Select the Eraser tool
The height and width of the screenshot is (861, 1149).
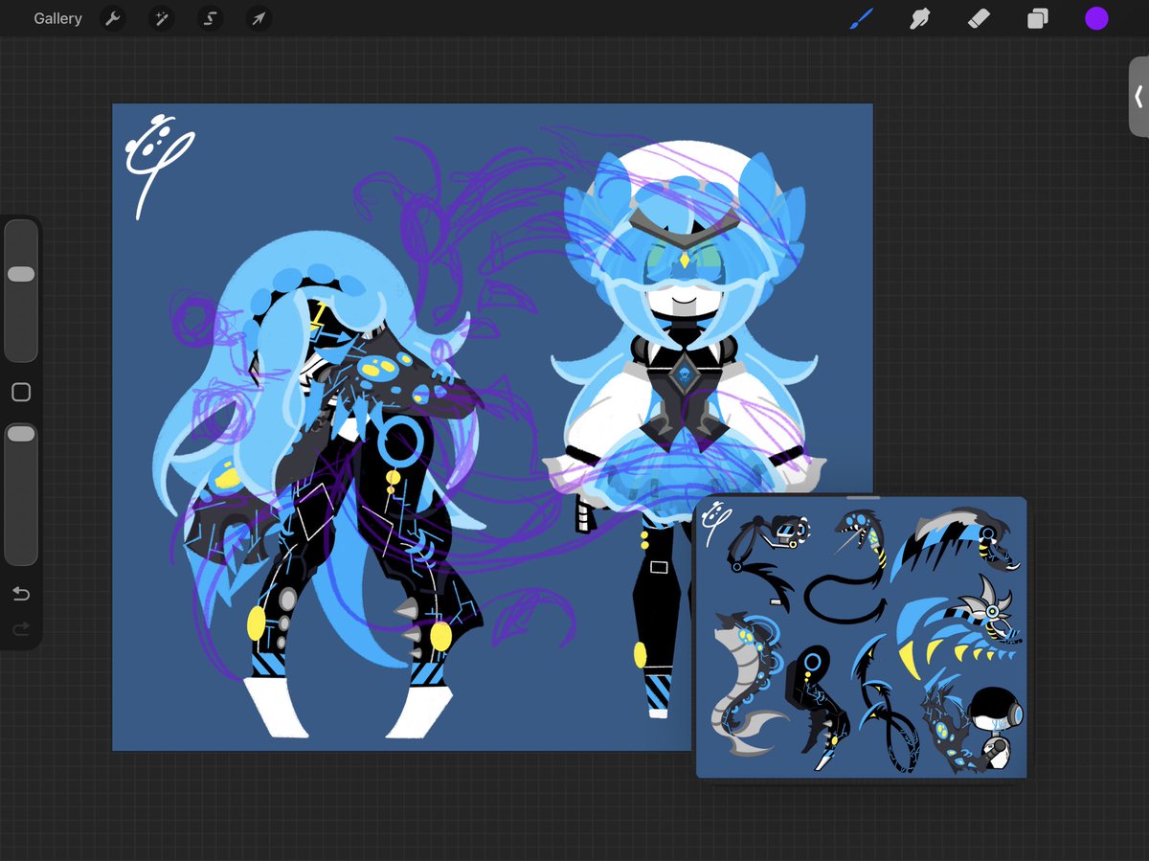979,18
